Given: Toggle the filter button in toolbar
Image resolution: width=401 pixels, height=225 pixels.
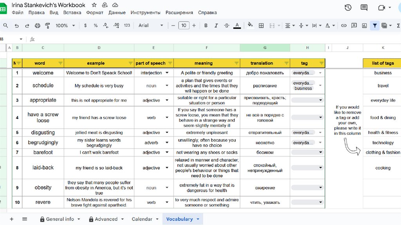Looking at the screenshot, I should point(375,25).
